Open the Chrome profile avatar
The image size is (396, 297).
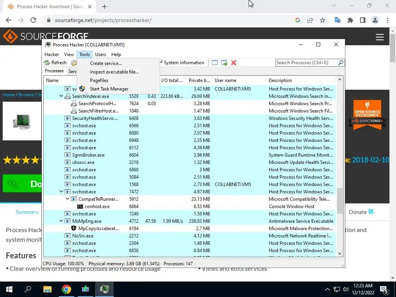[375, 20]
